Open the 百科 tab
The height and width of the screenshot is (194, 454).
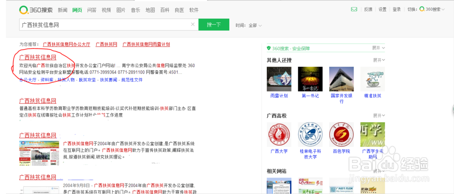tap(165, 10)
